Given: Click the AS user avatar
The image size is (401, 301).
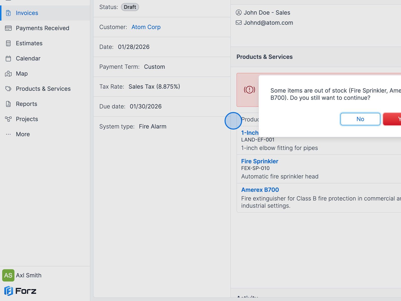Looking at the screenshot, I should [x=8, y=275].
